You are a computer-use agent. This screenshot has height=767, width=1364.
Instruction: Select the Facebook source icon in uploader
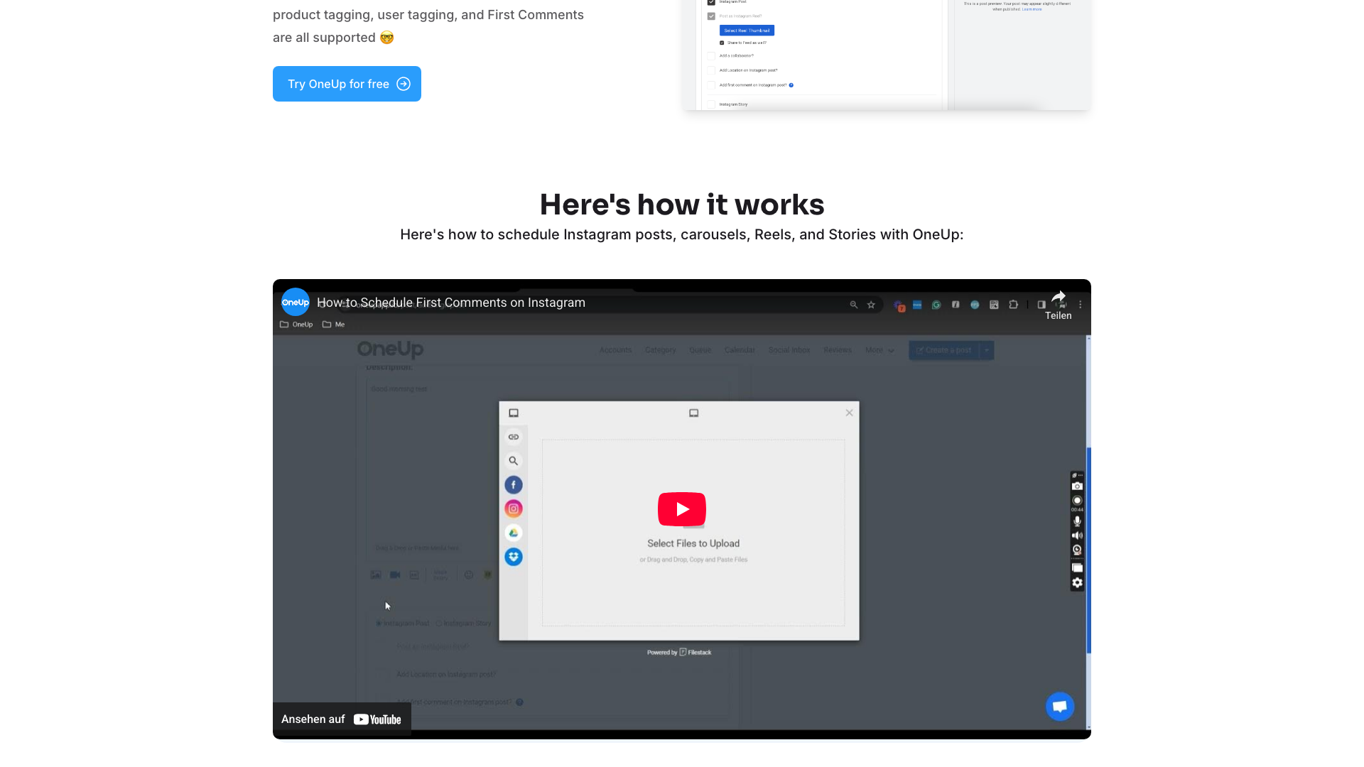click(x=514, y=485)
